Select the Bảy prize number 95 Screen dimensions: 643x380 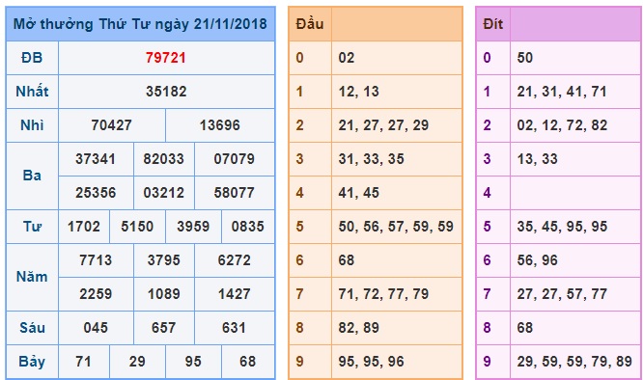pyautogui.click(x=193, y=362)
